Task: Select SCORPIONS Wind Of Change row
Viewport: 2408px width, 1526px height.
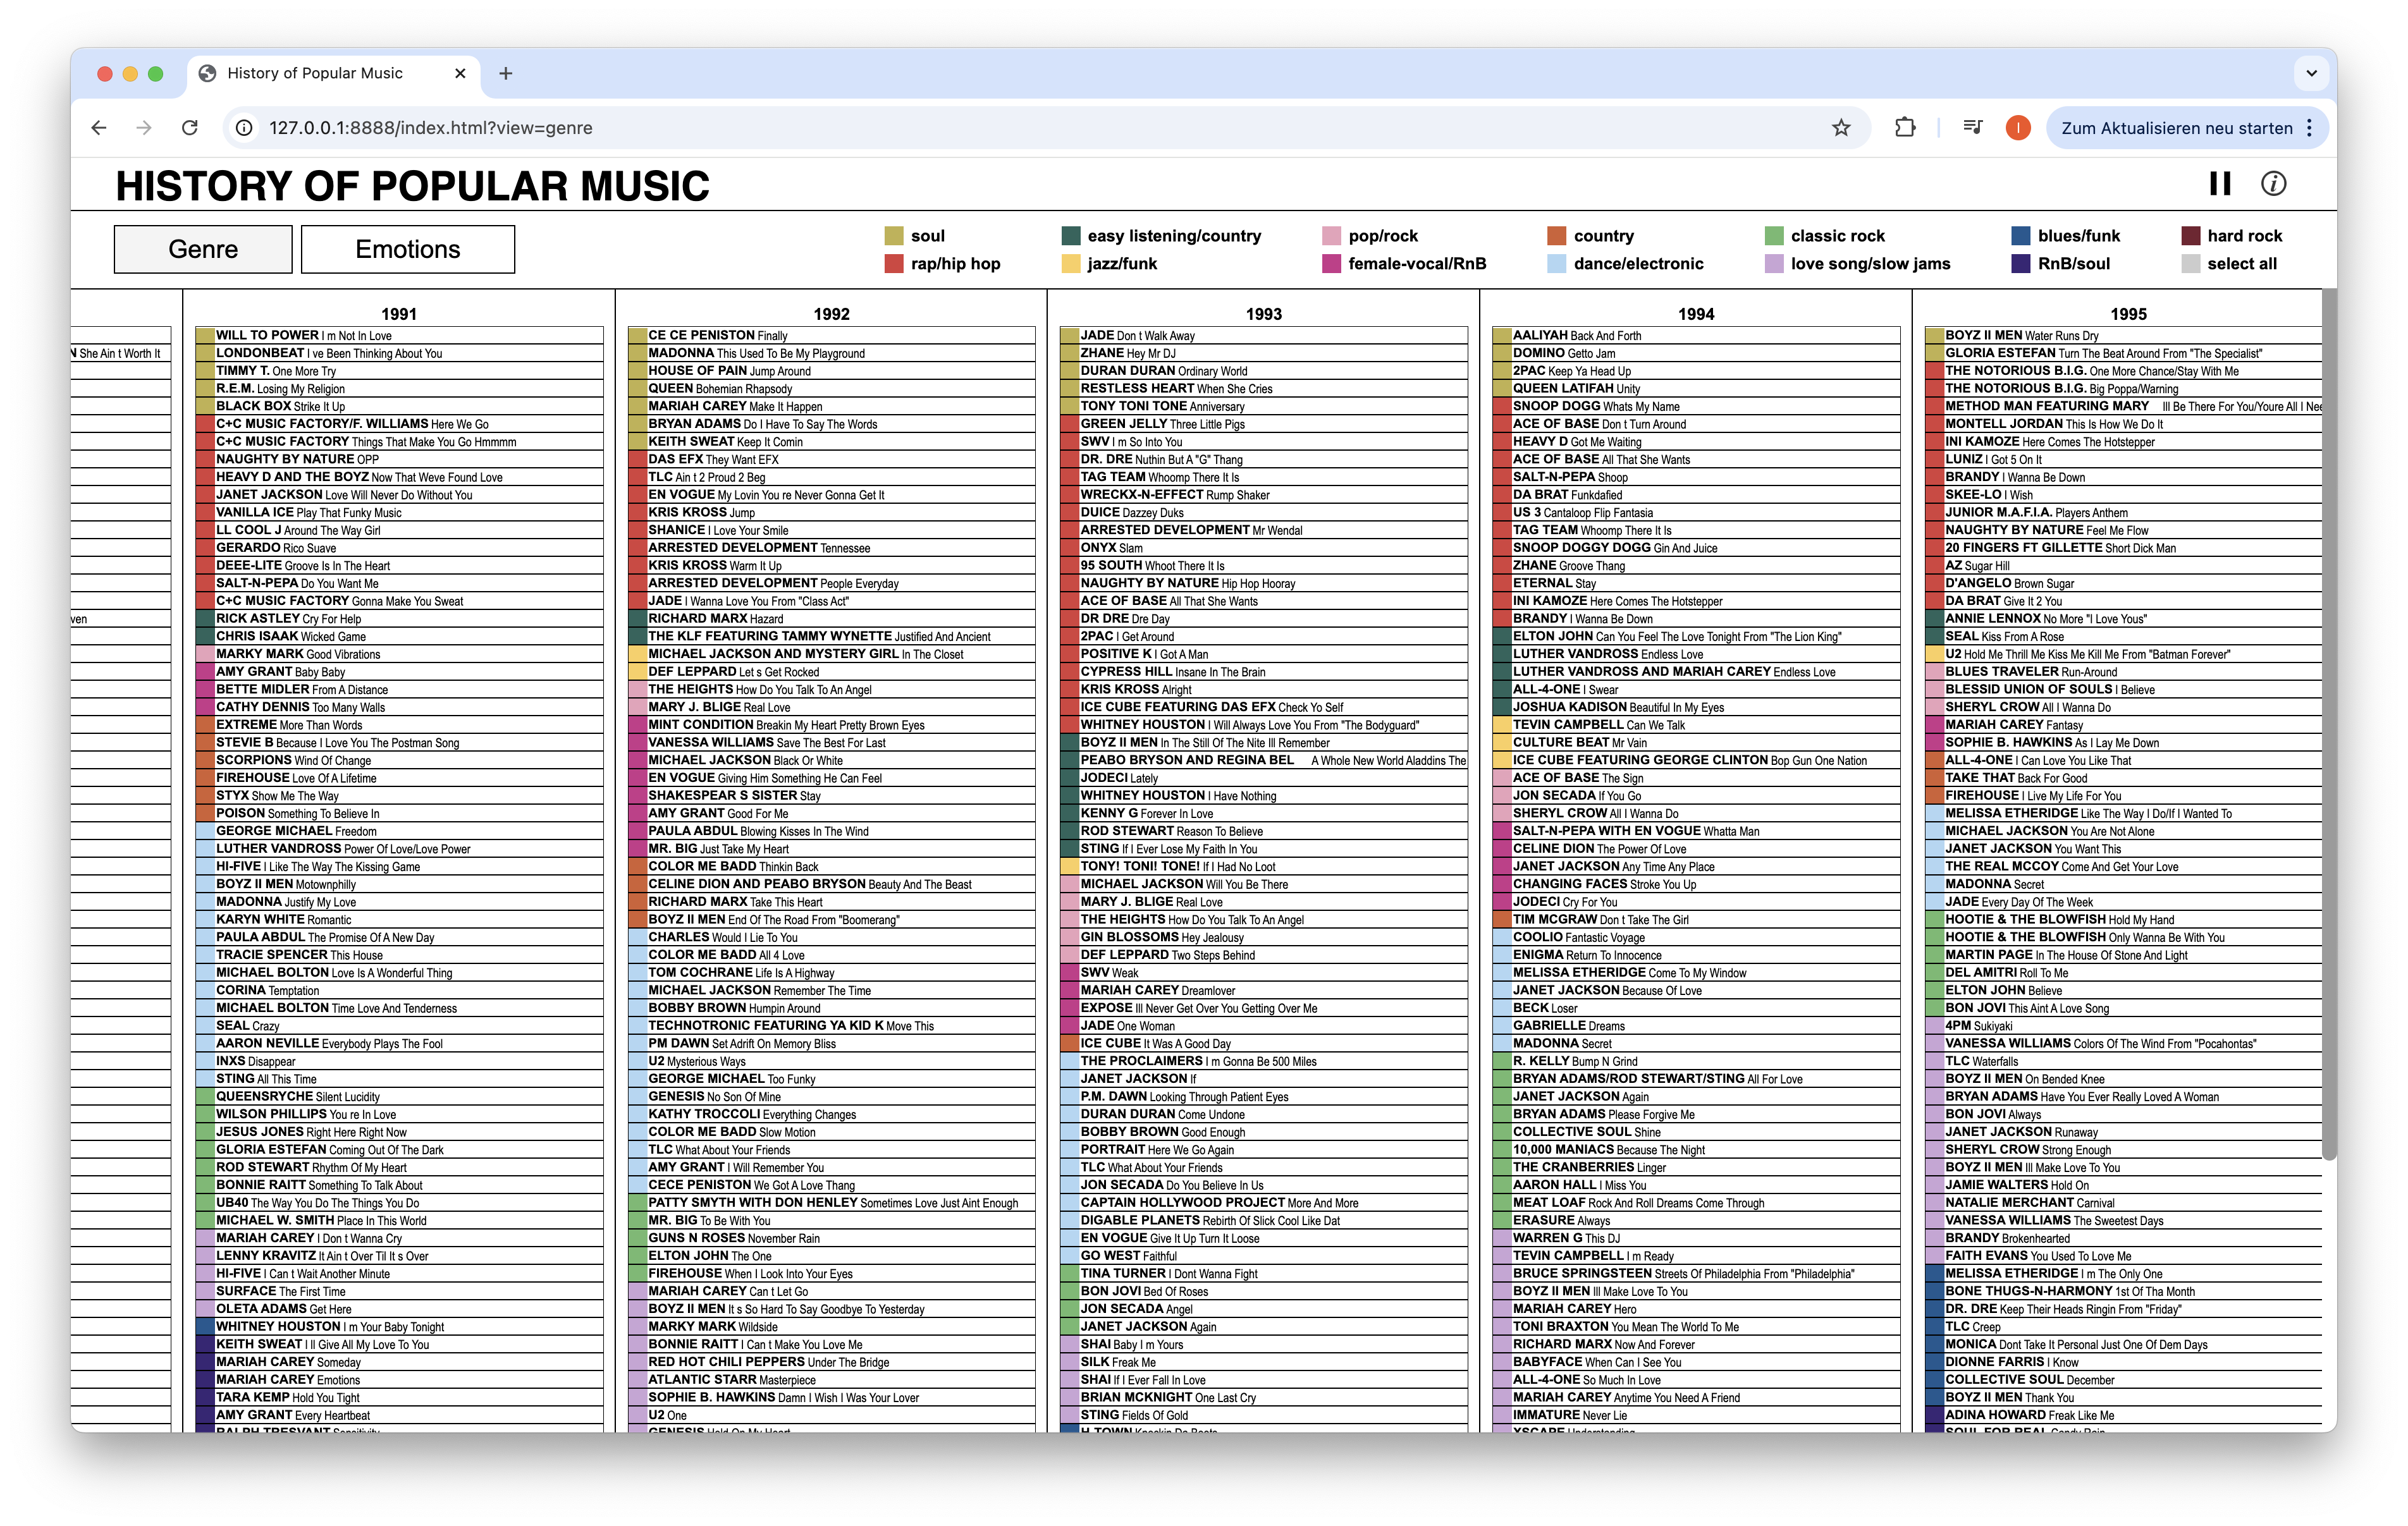Action: pos(399,761)
